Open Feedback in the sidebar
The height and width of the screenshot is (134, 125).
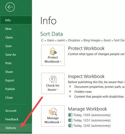click(16, 119)
